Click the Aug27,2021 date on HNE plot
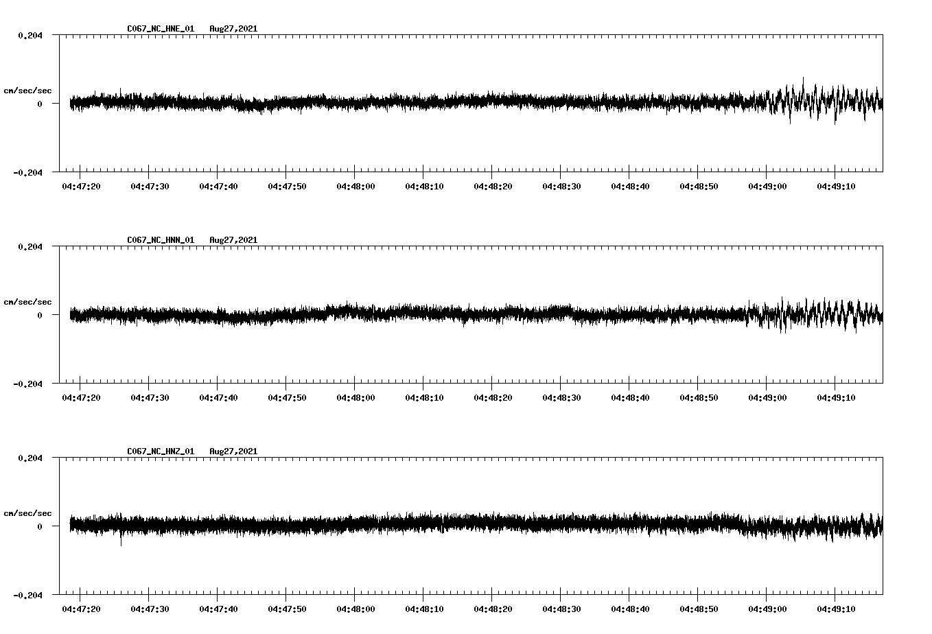Image resolution: width=932 pixels, height=634 pixels. [233, 29]
